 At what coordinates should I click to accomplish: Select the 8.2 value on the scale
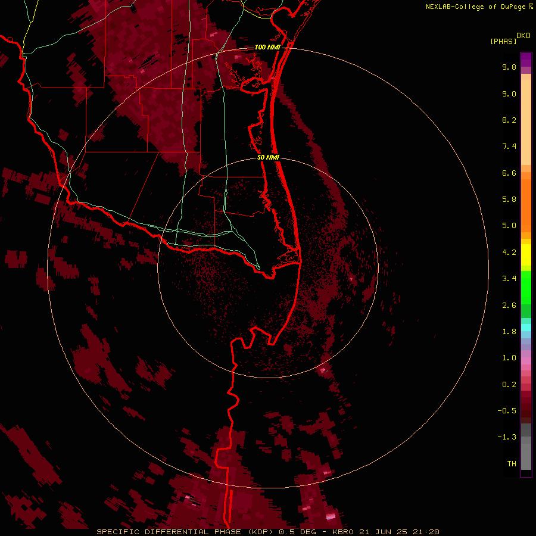(x=509, y=120)
